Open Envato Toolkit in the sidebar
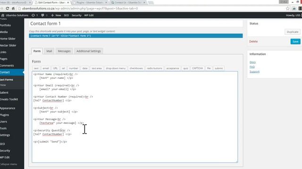 pyautogui.click(x=9, y=99)
